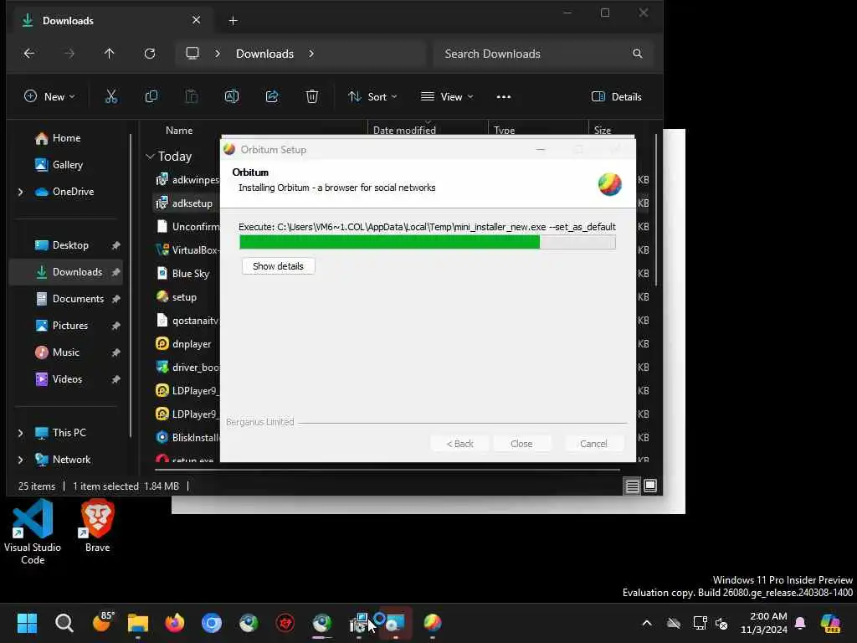Select the adkwinpe file
This screenshot has width=857, height=643.
tap(187, 180)
